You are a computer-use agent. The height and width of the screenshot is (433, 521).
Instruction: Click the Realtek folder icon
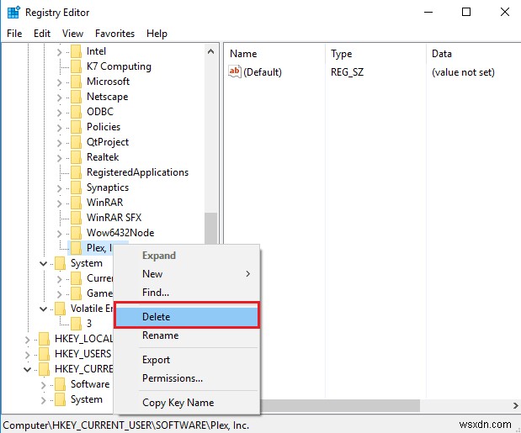[x=76, y=157]
